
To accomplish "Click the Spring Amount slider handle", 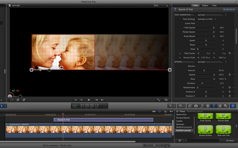I will coord(204,71).
